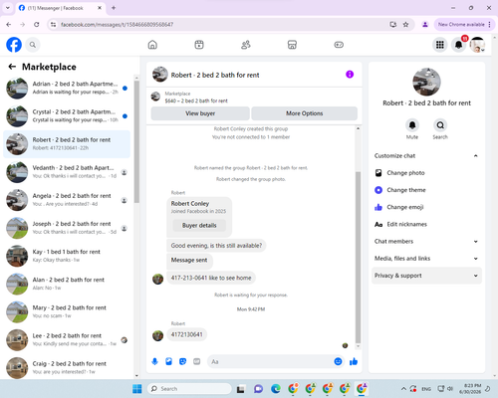498x398 pixels.
Task: Open the Friends icon
Action: tap(246, 45)
